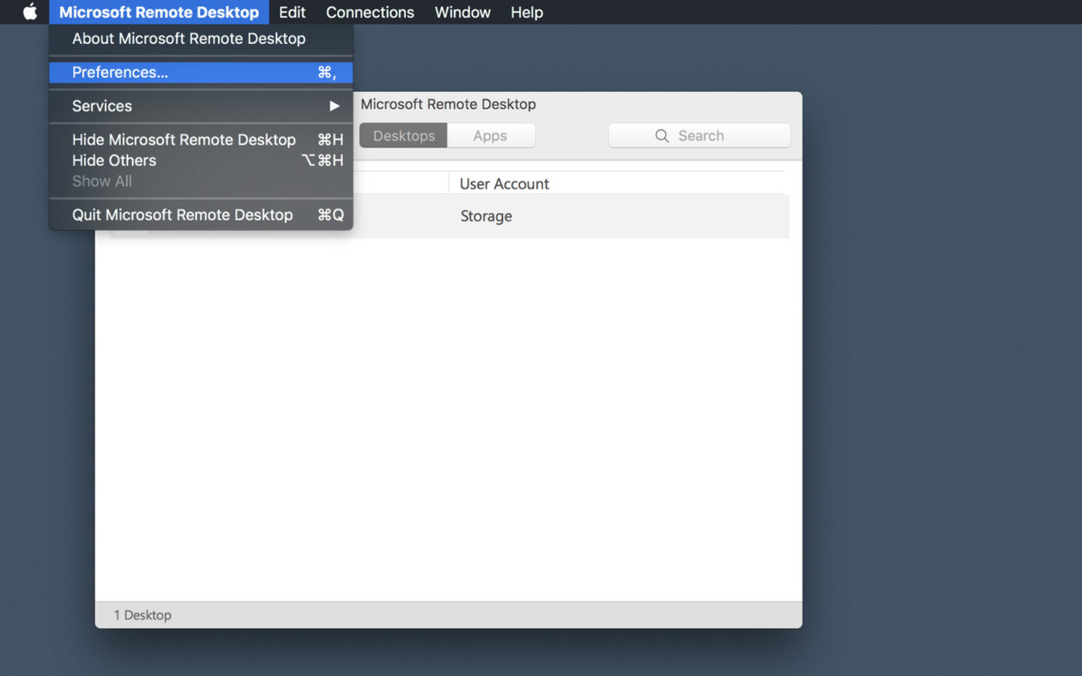This screenshot has width=1082, height=676.
Task: Click the Microsoft Remote Desktop window title
Action: (448, 104)
